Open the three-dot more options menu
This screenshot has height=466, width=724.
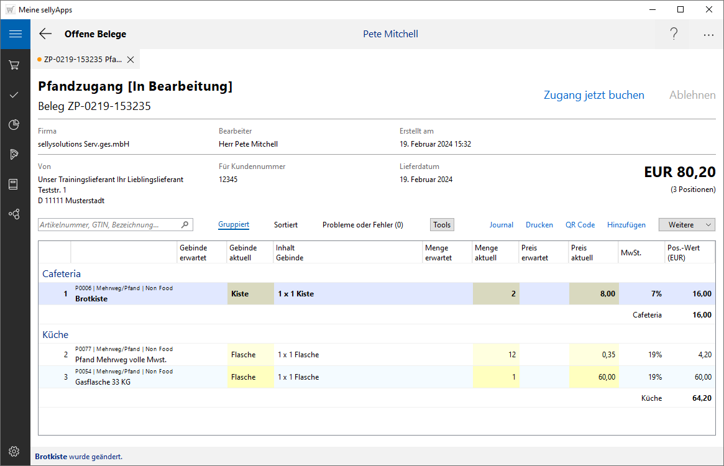(x=708, y=35)
